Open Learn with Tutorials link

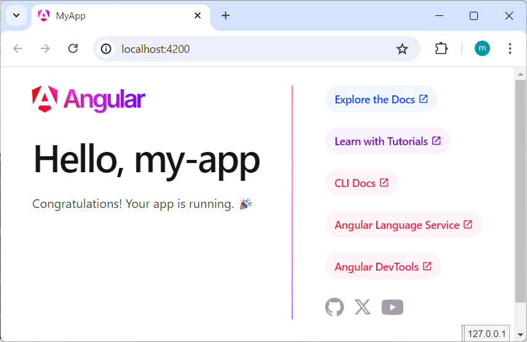pyautogui.click(x=387, y=141)
